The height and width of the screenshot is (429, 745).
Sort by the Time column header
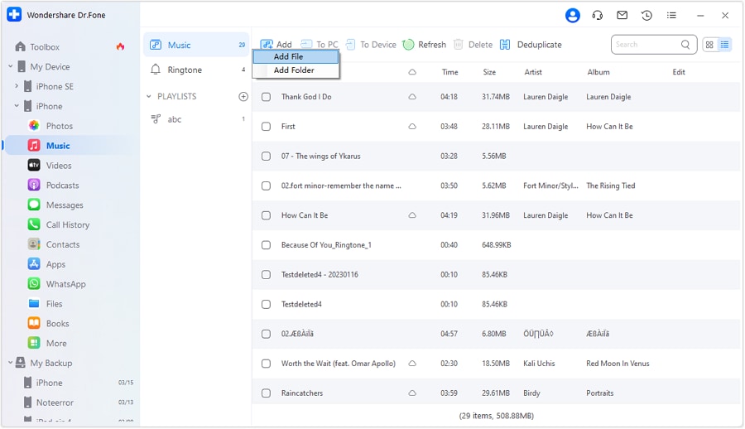point(450,72)
